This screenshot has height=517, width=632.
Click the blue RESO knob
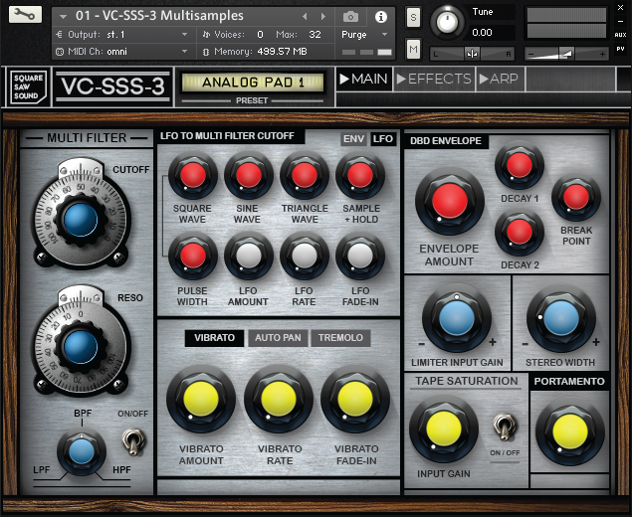pos(81,347)
